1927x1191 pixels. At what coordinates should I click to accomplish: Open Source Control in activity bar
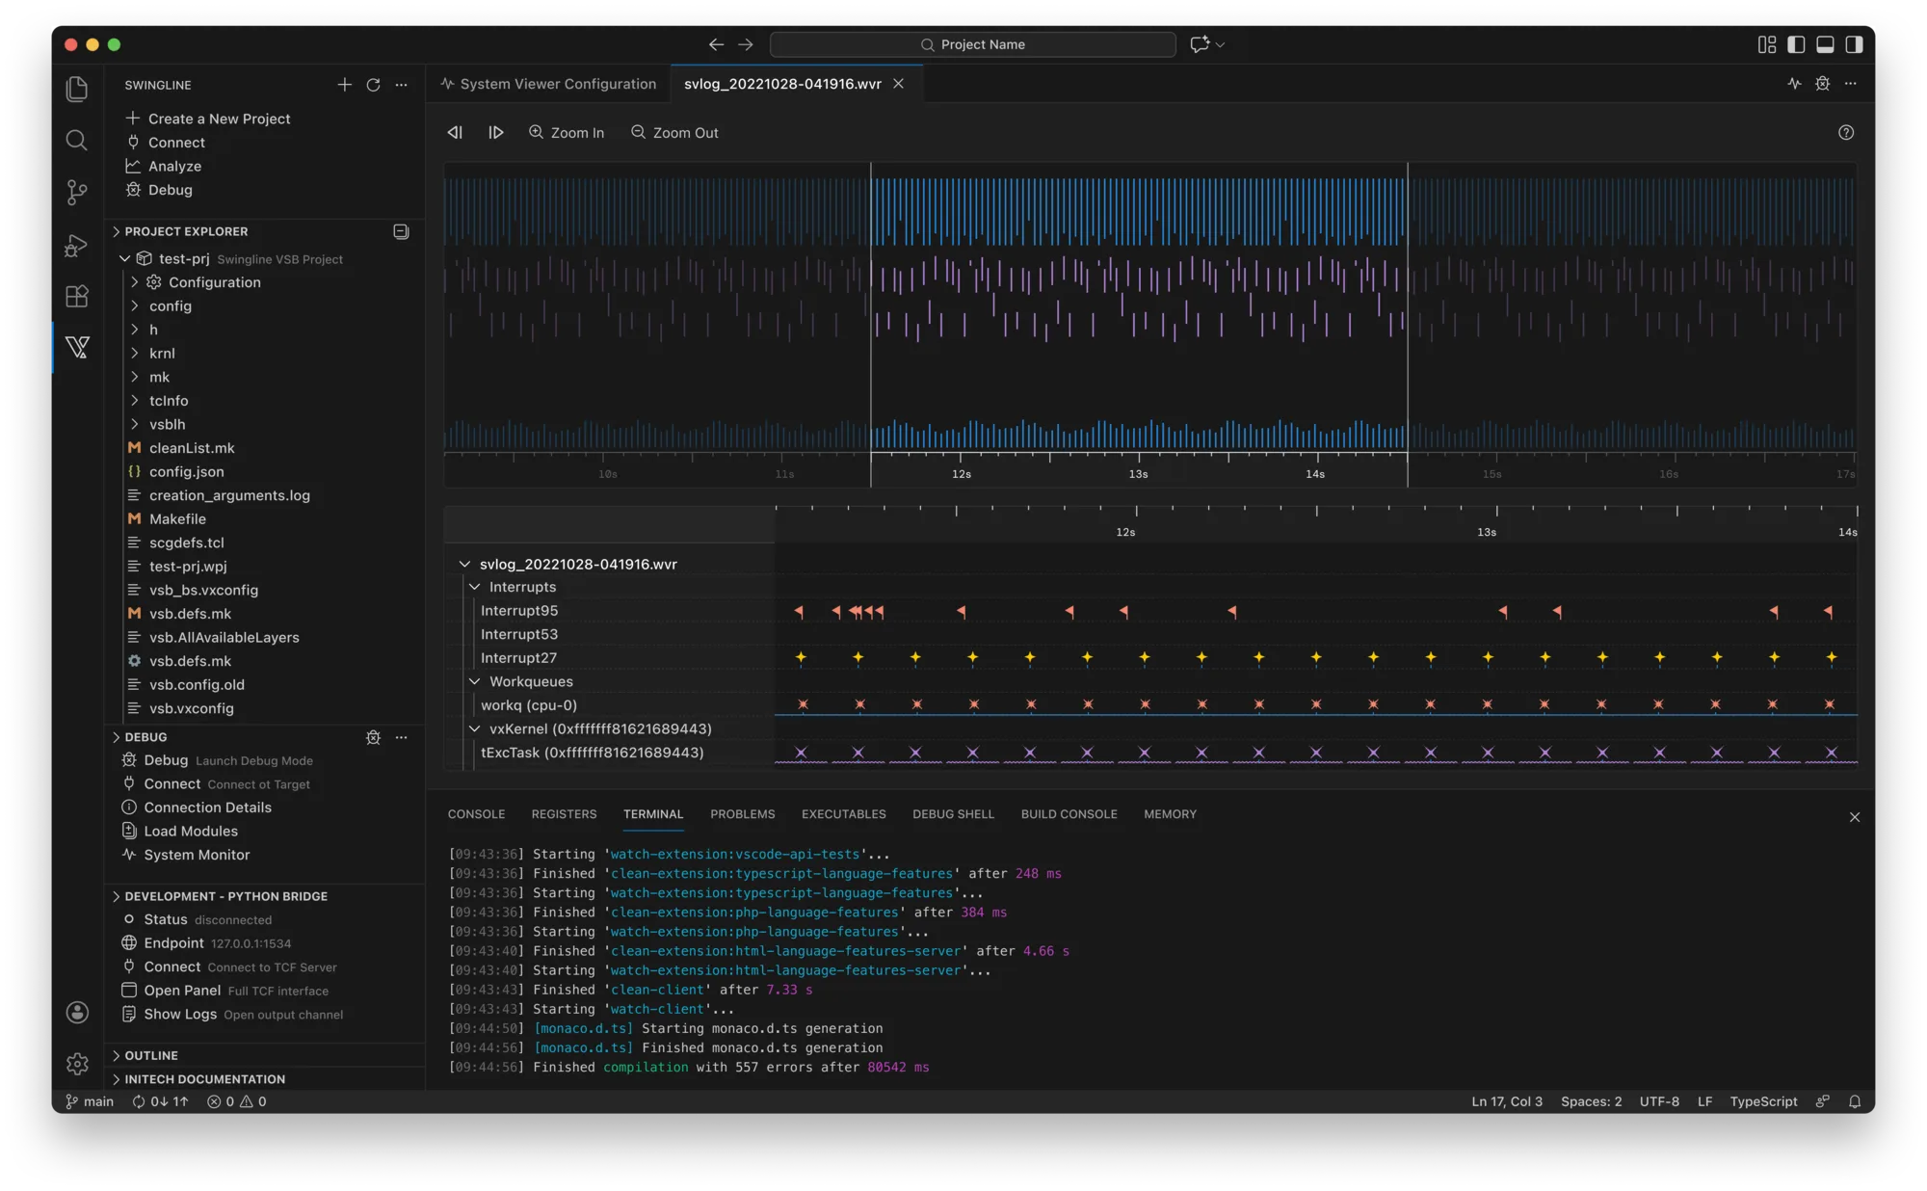[x=77, y=192]
